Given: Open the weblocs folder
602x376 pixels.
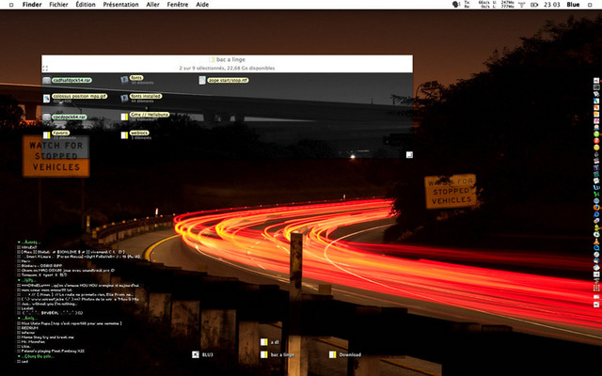Looking at the screenshot, I should coord(126,134).
